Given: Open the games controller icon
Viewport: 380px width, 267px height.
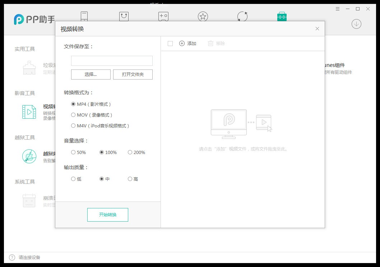Looking at the screenshot, I should [163, 17].
